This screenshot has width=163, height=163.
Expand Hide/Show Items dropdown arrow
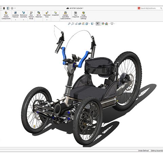pyautogui.click(x=100, y=24)
